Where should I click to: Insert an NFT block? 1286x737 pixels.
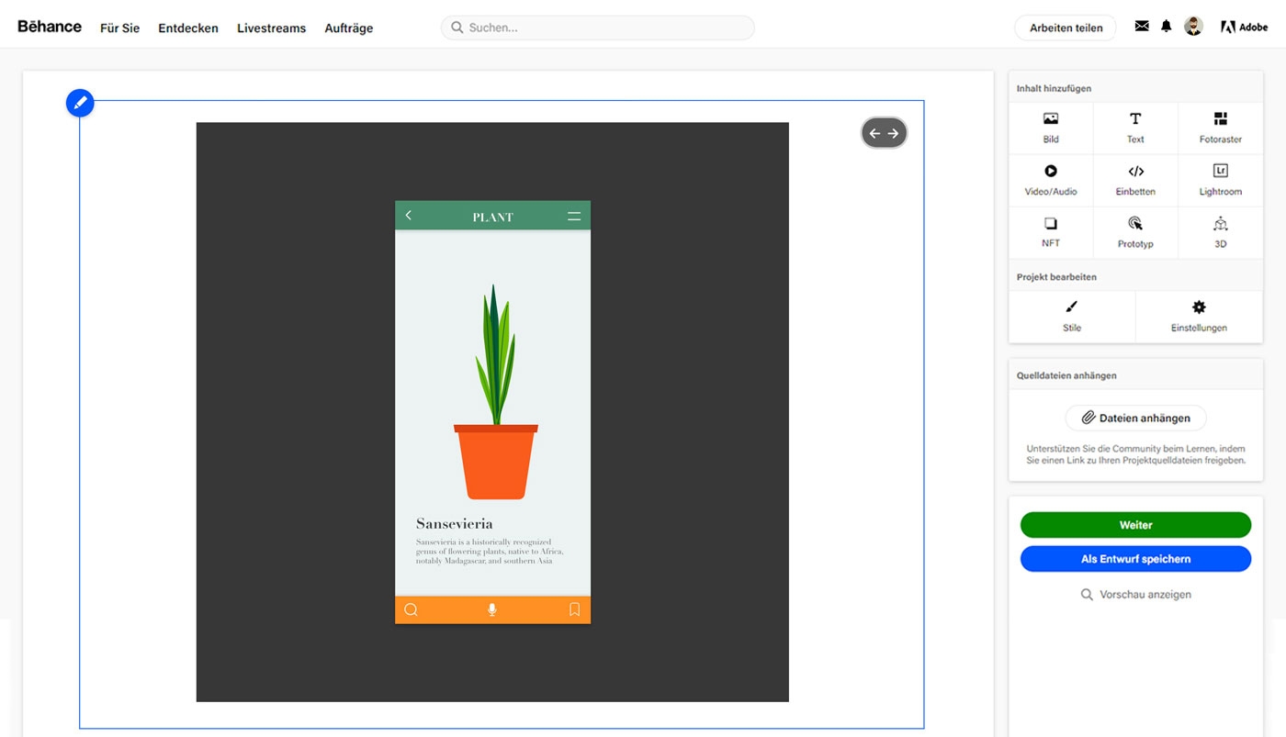click(x=1051, y=232)
